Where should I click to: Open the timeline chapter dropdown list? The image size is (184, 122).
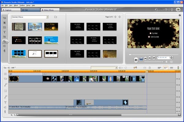pos(116,68)
